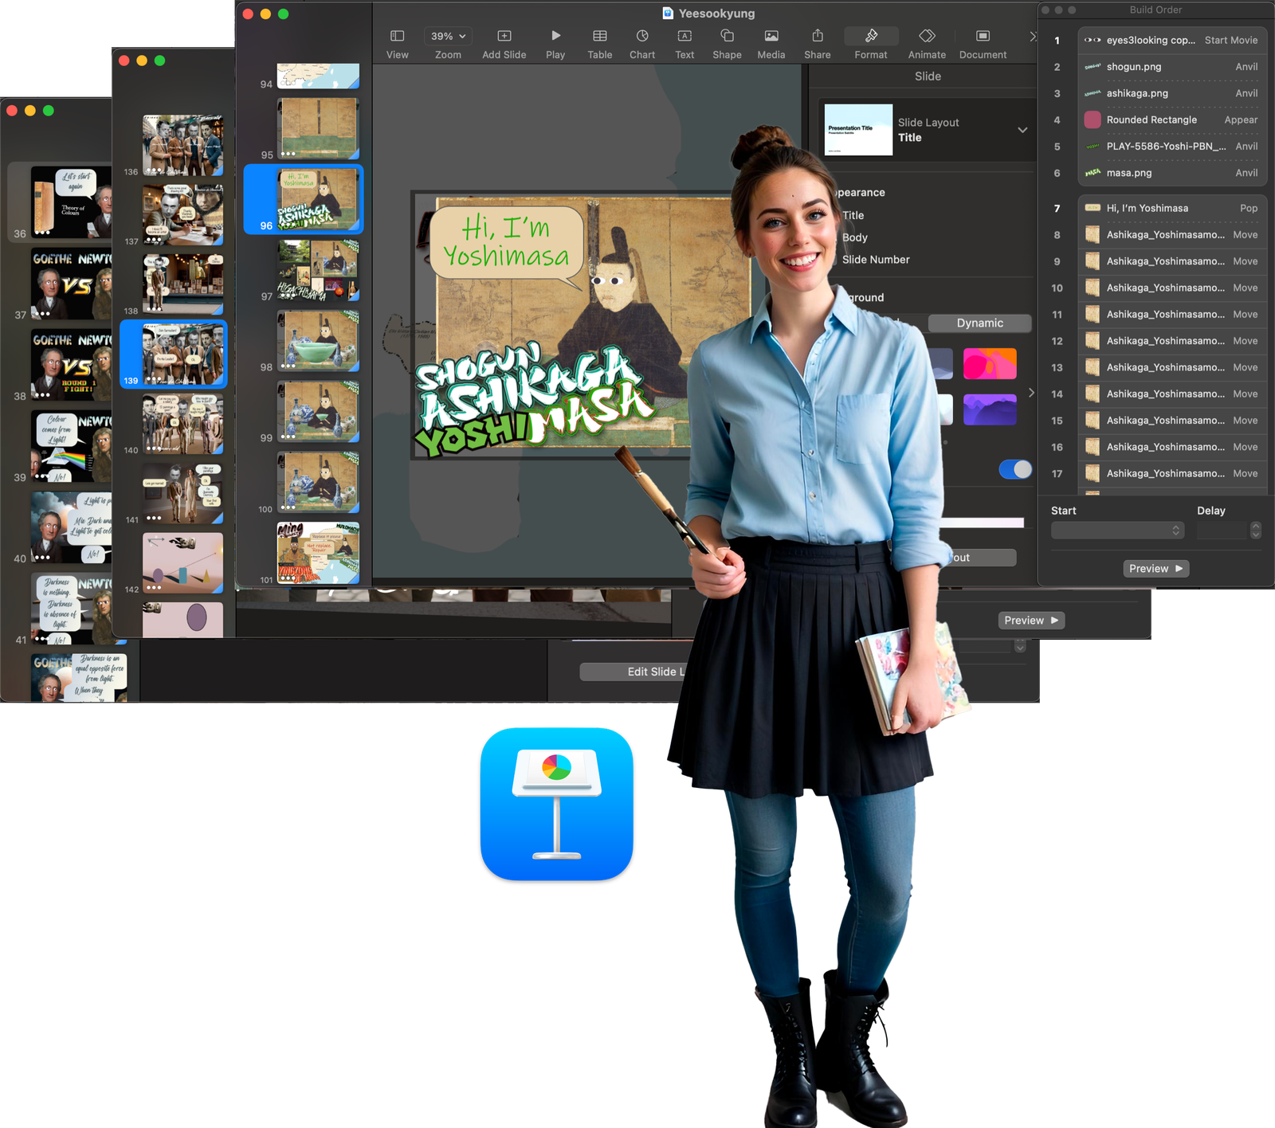Toggle the blue background switch
The width and height of the screenshot is (1275, 1128).
(x=1014, y=469)
